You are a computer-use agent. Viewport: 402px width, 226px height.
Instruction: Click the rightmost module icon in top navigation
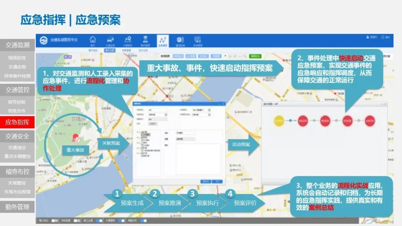point(198,40)
